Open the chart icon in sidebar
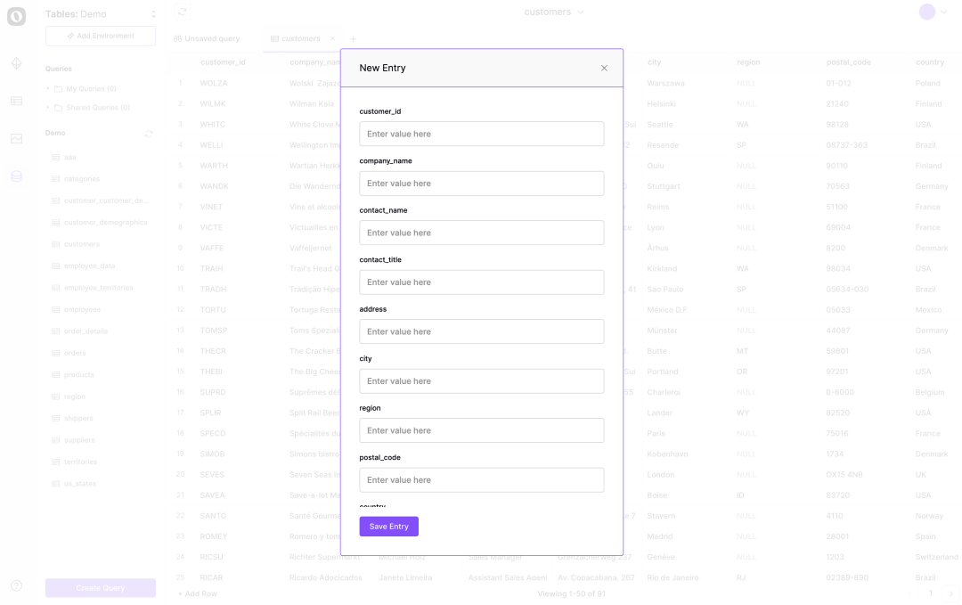 [x=16, y=139]
